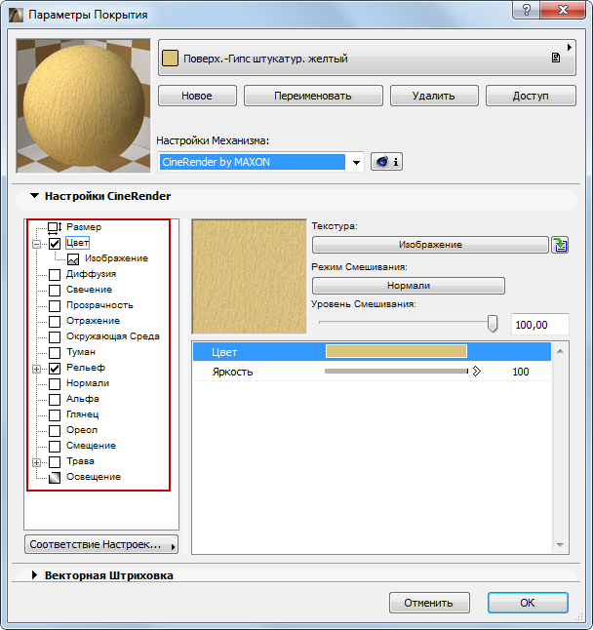The image size is (593, 630).
Task: Click the Уровень Смешивания slider handle
Action: (x=493, y=323)
